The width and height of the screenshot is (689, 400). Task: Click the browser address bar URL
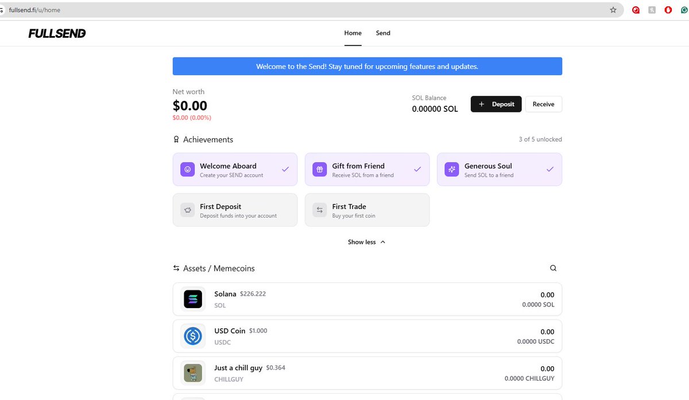coord(34,10)
